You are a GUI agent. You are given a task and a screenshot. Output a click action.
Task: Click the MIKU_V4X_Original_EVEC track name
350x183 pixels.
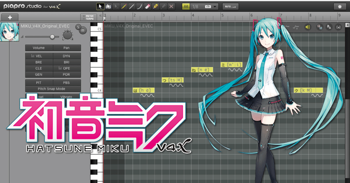point(45,26)
